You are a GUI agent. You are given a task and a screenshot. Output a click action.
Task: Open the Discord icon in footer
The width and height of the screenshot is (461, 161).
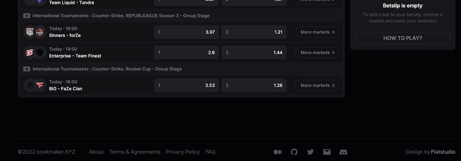[343, 152]
